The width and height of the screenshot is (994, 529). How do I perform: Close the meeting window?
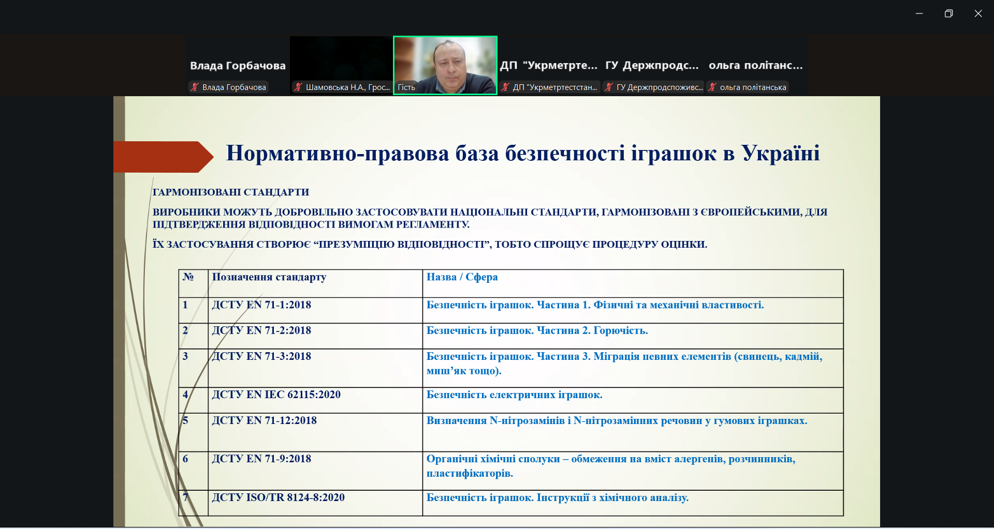pyautogui.click(x=978, y=13)
